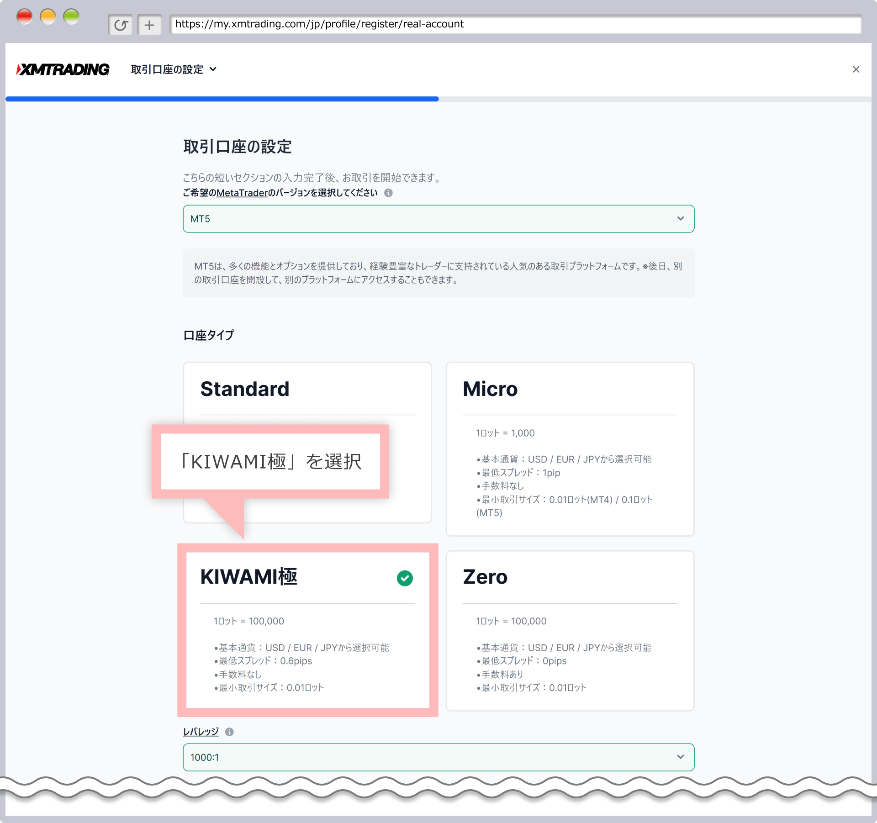Click the browser URL address field
The image size is (877, 823).
[515, 24]
